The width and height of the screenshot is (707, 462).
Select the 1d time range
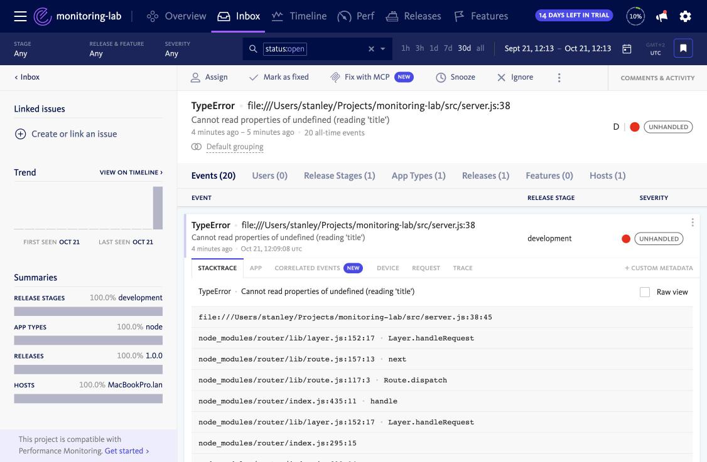pos(434,48)
